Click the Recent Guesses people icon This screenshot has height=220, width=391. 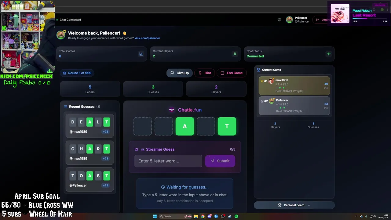[65, 107]
